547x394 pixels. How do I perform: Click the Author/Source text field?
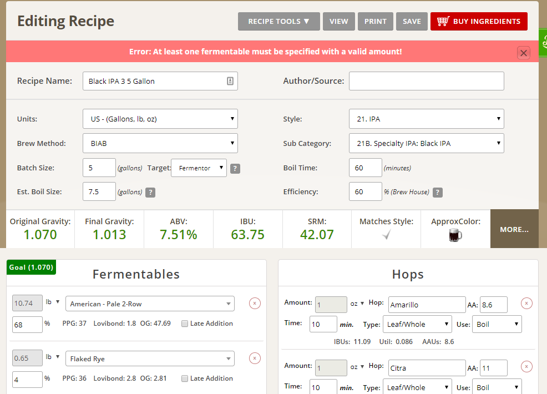426,81
